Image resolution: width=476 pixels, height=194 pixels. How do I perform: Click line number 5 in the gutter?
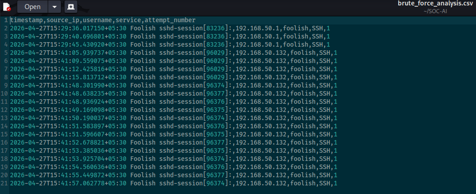pyautogui.click(x=5, y=53)
